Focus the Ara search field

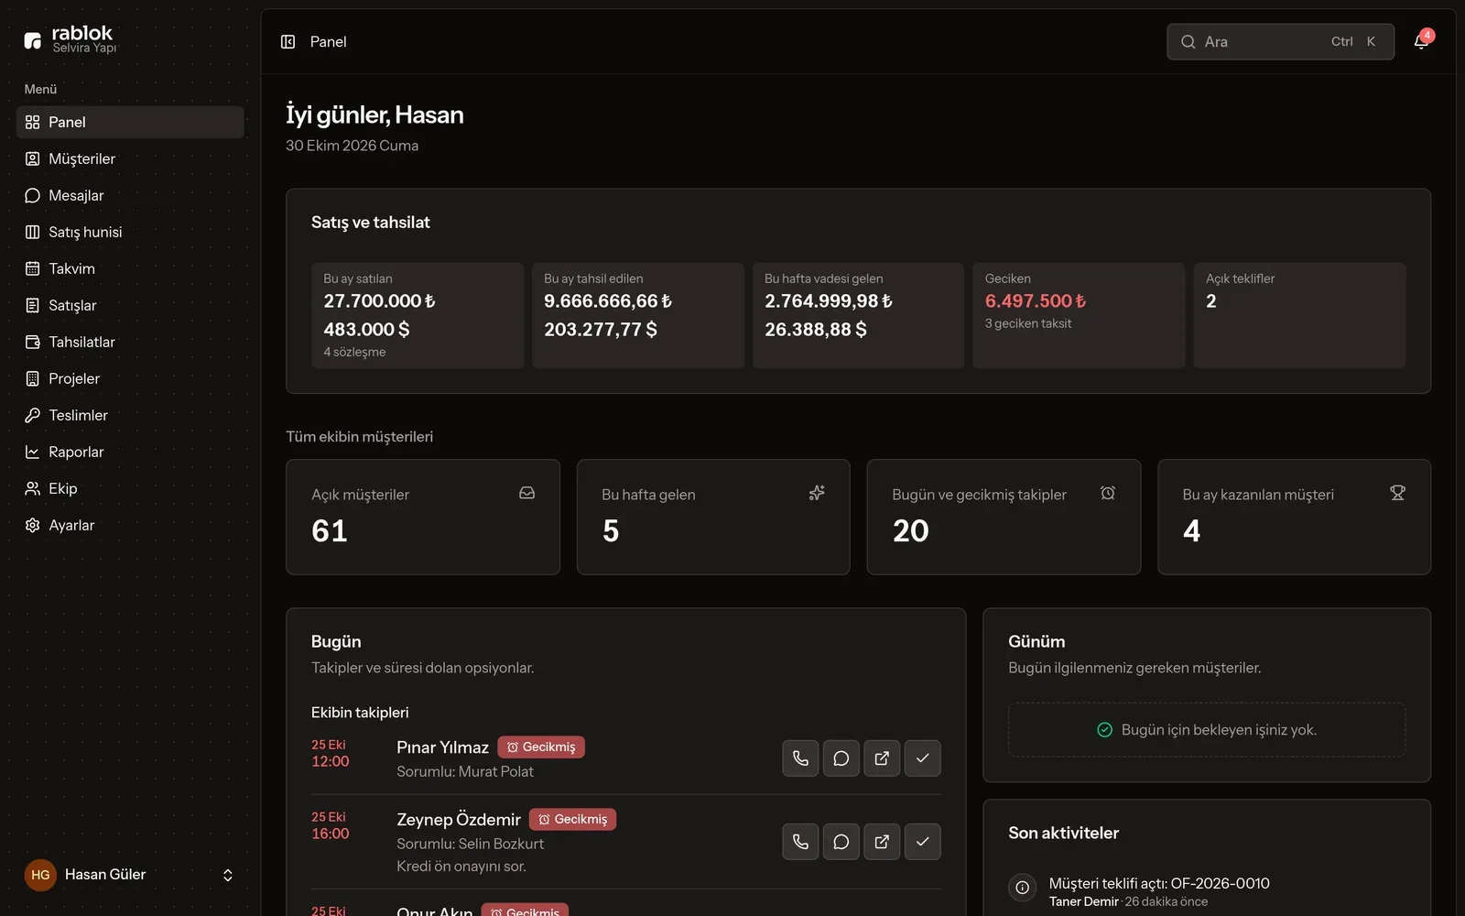point(1280,42)
